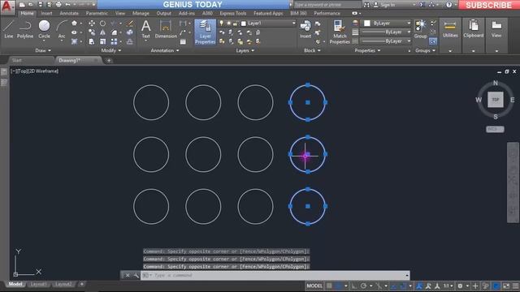The height and width of the screenshot is (292, 520).
Task: Click the Erase tool in Modify panel
Action: 130,24
